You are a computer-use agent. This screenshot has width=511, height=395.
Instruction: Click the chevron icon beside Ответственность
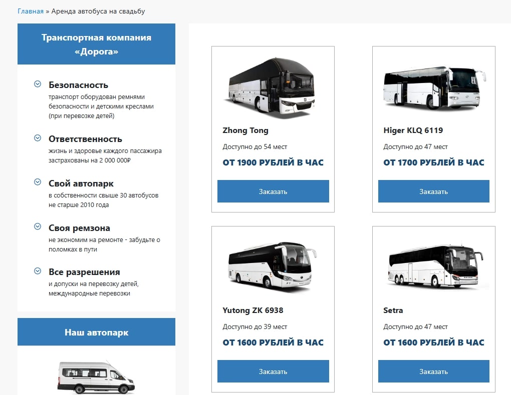pyautogui.click(x=38, y=138)
